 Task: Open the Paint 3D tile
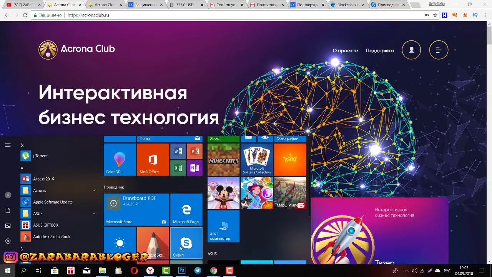120,160
